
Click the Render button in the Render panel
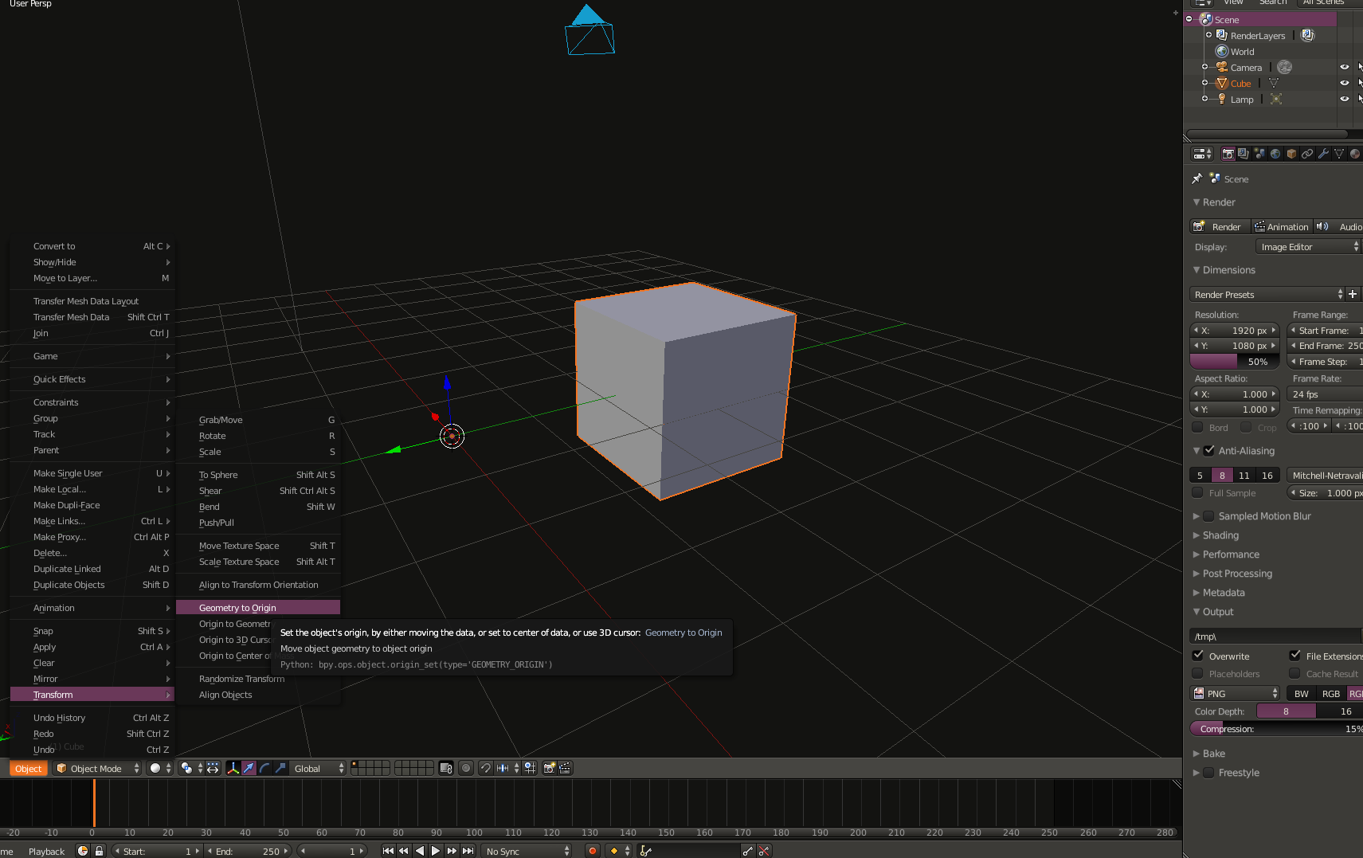(x=1220, y=226)
